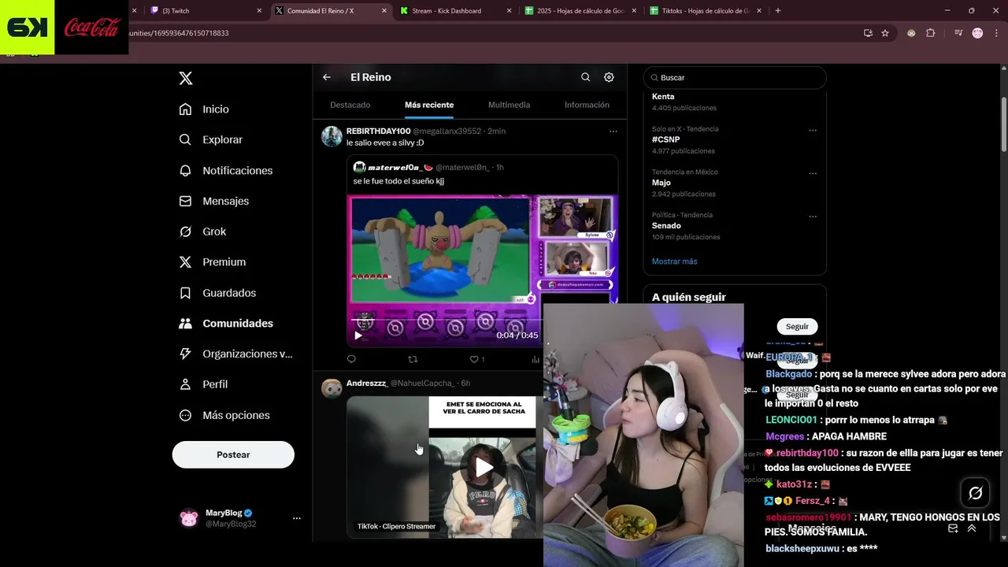Play the materwel0n_ quoted video
This screenshot has height=567, width=1008.
click(358, 335)
